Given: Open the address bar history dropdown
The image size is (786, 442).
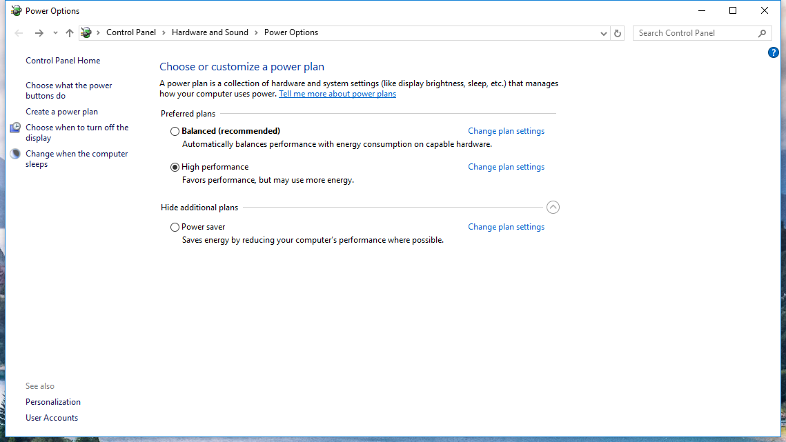Looking at the screenshot, I should click(x=603, y=33).
